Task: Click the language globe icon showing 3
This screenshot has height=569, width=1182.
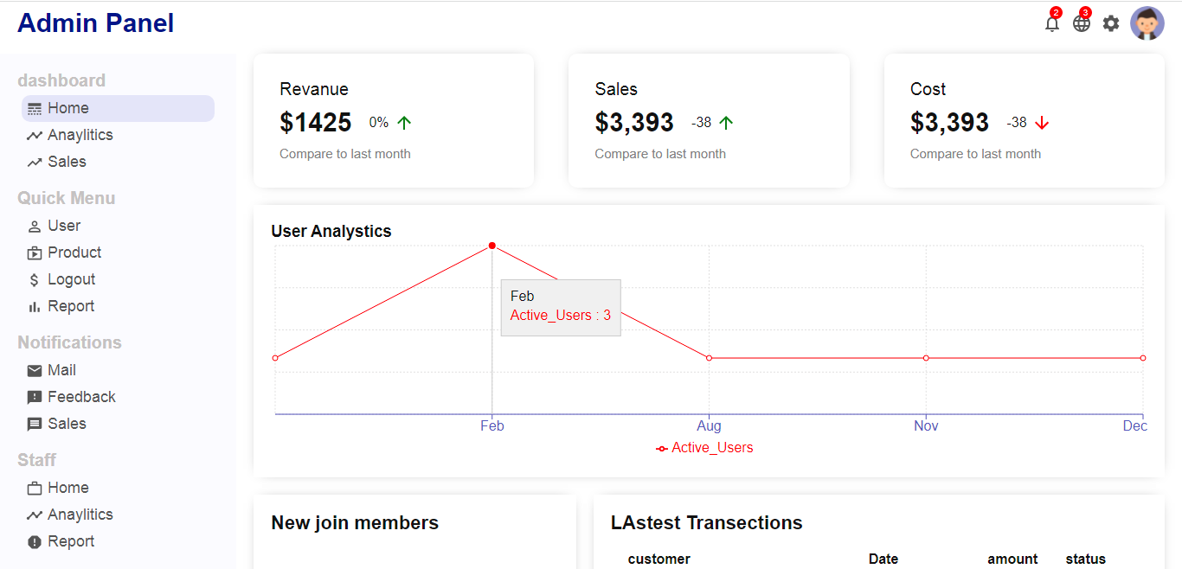Action: 1081,23
